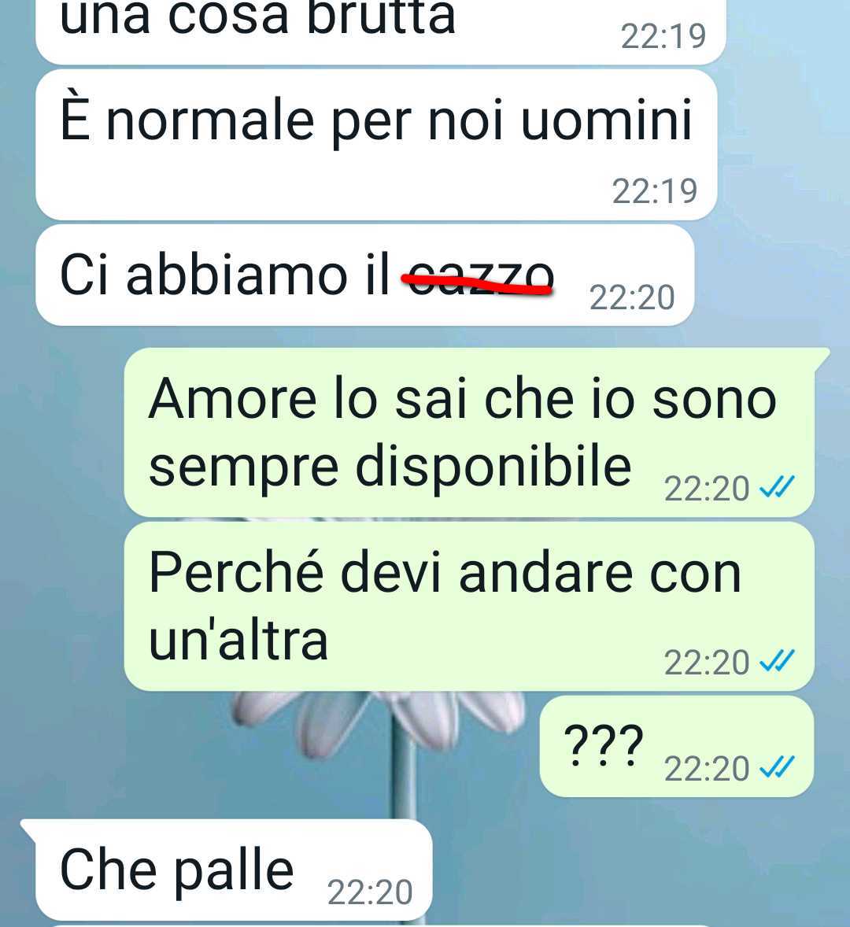This screenshot has width=850, height=927.
Task: Tap the blue double-check on the 'un'altra' message
Action: tap(777, 660)
